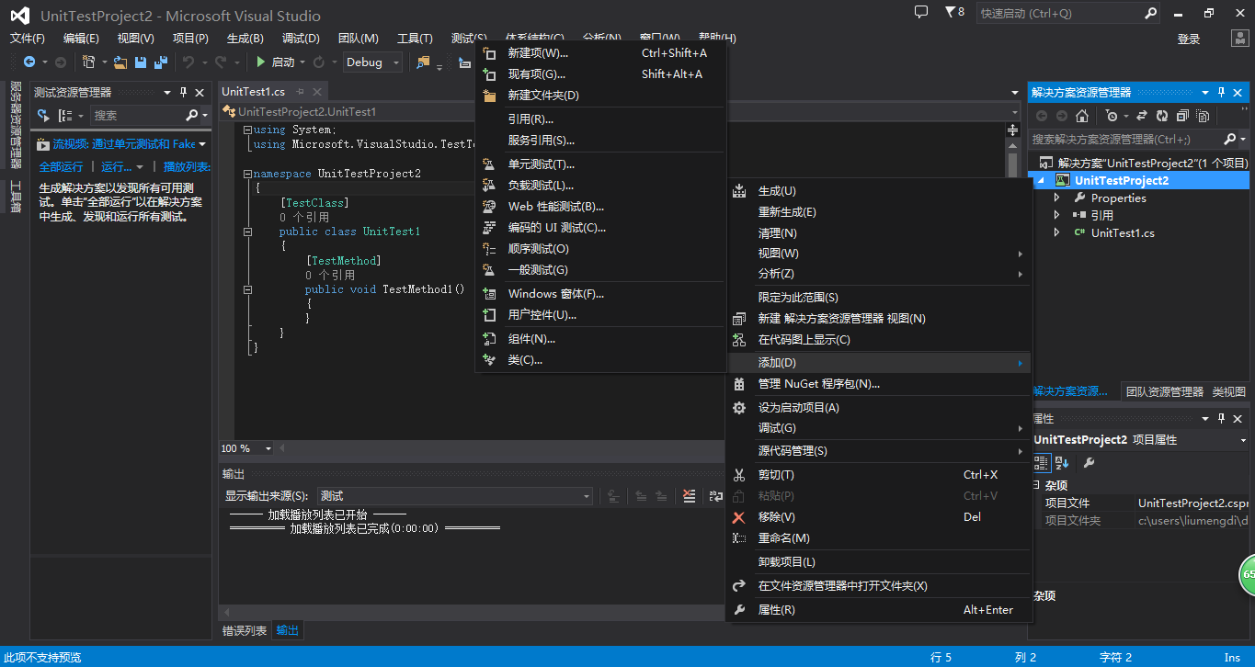Expand the UnitTest1.cs node
Image resolution: width=1255 pixels, height=667 pixels.
pyautogui.click(x=1056, y=232)
